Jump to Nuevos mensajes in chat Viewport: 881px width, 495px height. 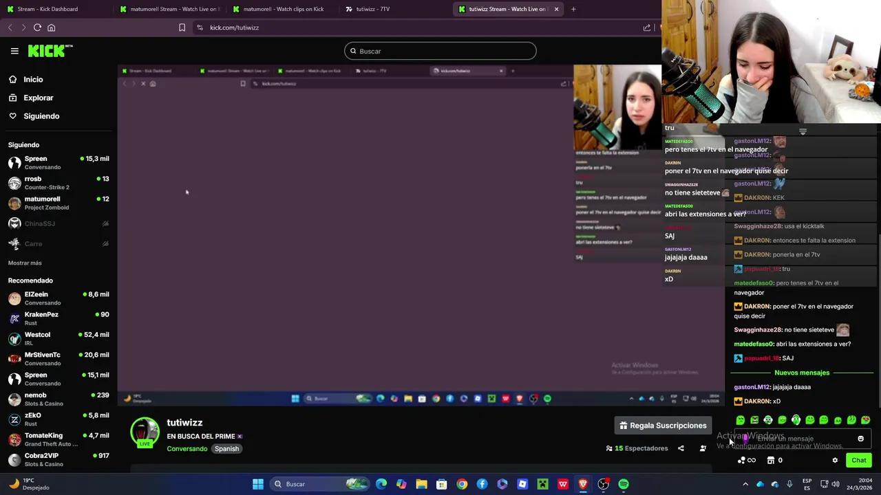(x=802, y=373)
